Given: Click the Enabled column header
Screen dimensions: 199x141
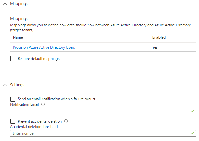Looking at the screenshot, I should [x=159, y=37].
